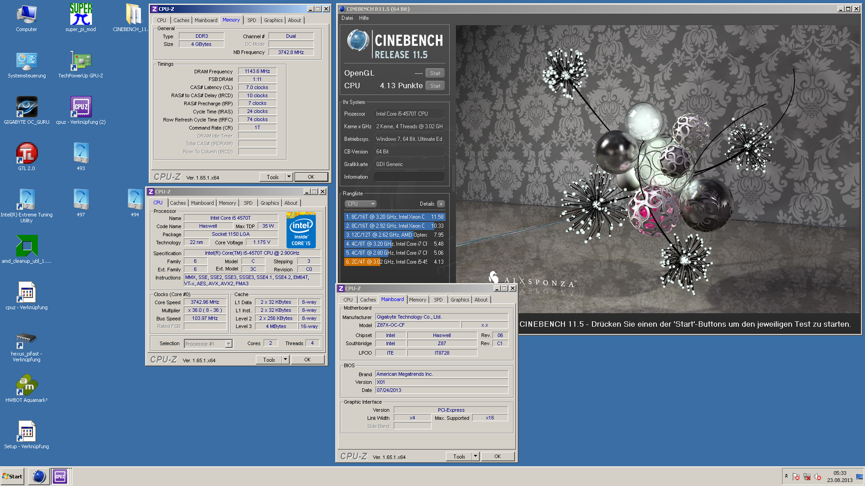This screenshot has width=865, height=486.
Task: Click the CPU-Z taskbar icon
Action: [60, 476]
